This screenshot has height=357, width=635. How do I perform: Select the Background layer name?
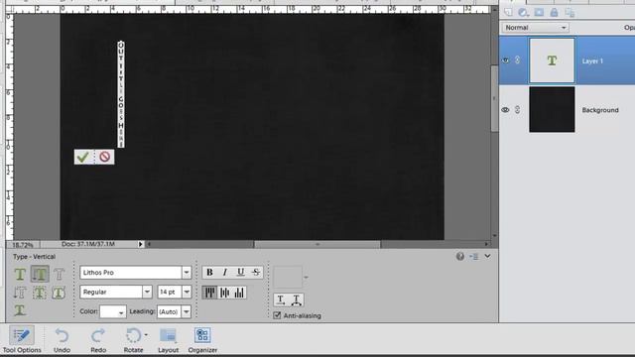(600, 110)
